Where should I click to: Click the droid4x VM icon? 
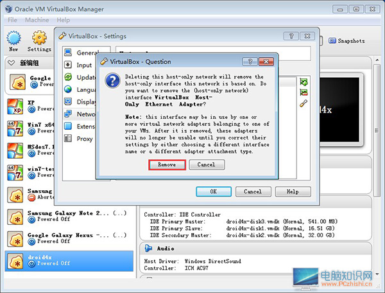click(x=15, y=261)
